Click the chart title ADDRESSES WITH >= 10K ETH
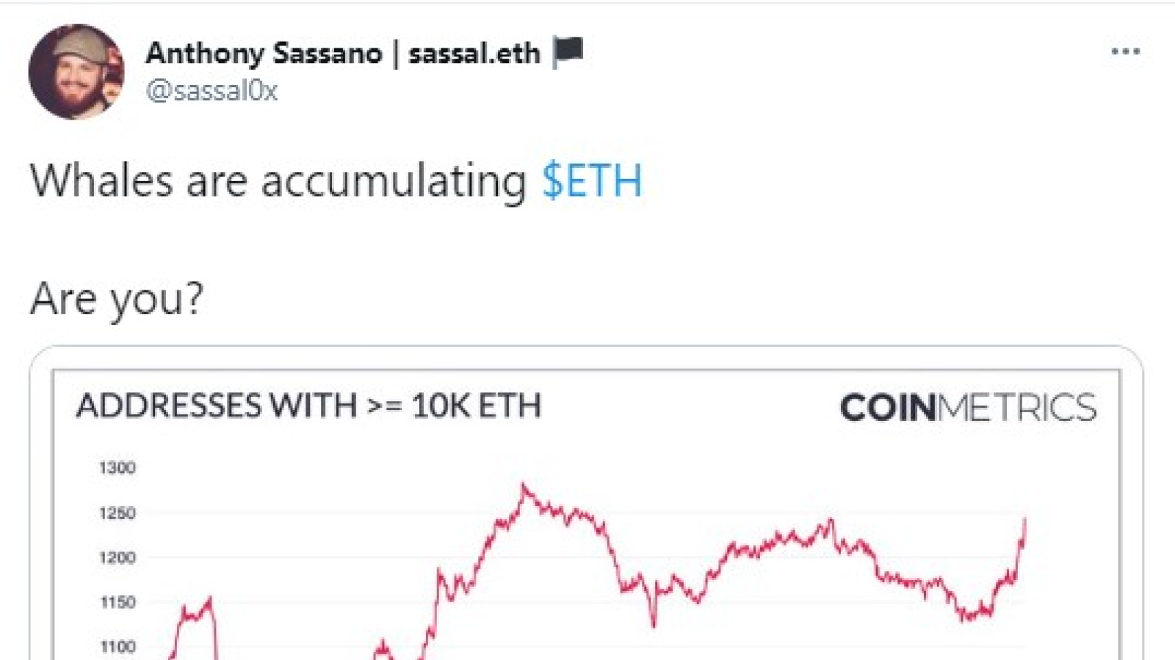Screen dimensions: 1175x660 (308, 406)
